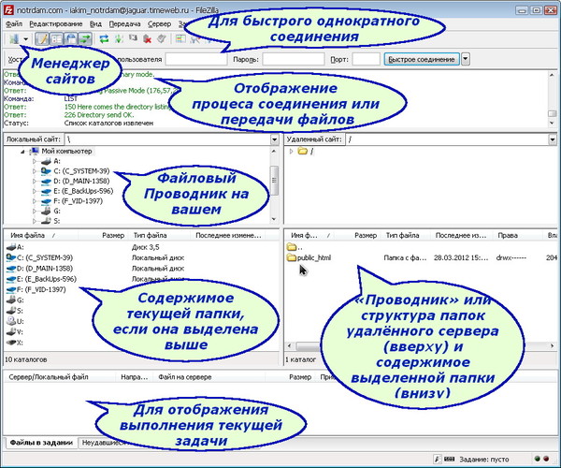Toggle local directory tree display button
Viewport: 561px width, 468px height.
coord(56,38)
